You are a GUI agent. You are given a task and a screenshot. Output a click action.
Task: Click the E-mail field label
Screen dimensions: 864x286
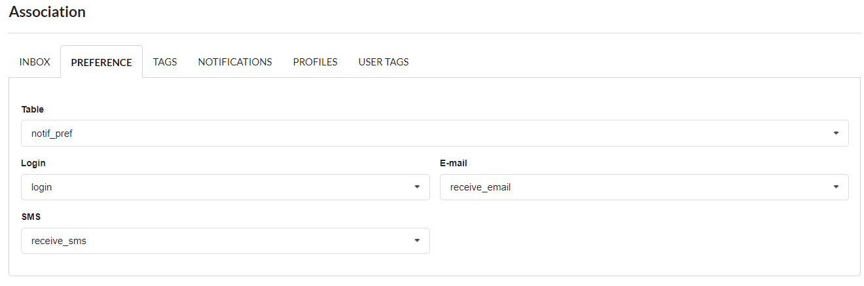[454, 163]
